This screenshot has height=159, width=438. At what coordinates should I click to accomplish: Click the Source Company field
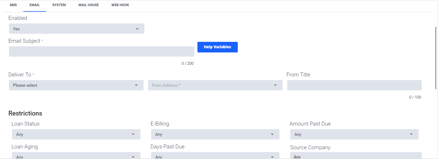pyautogui.click(x=356, y=156)
